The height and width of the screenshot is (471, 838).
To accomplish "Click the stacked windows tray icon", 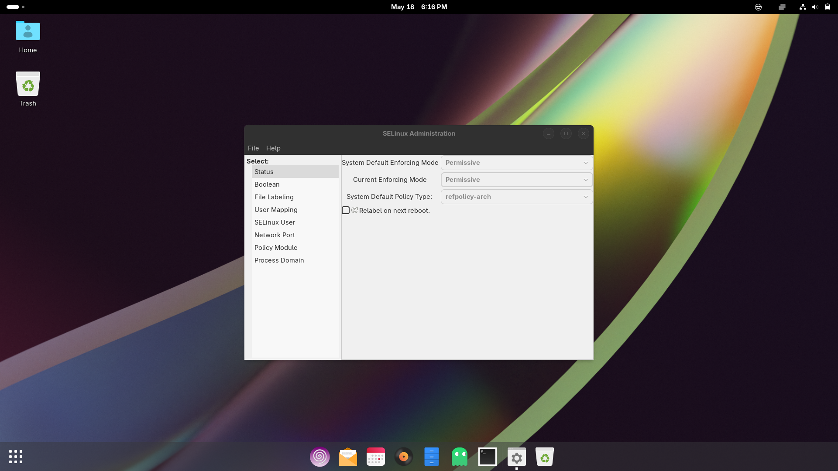I will coord(782,7).
